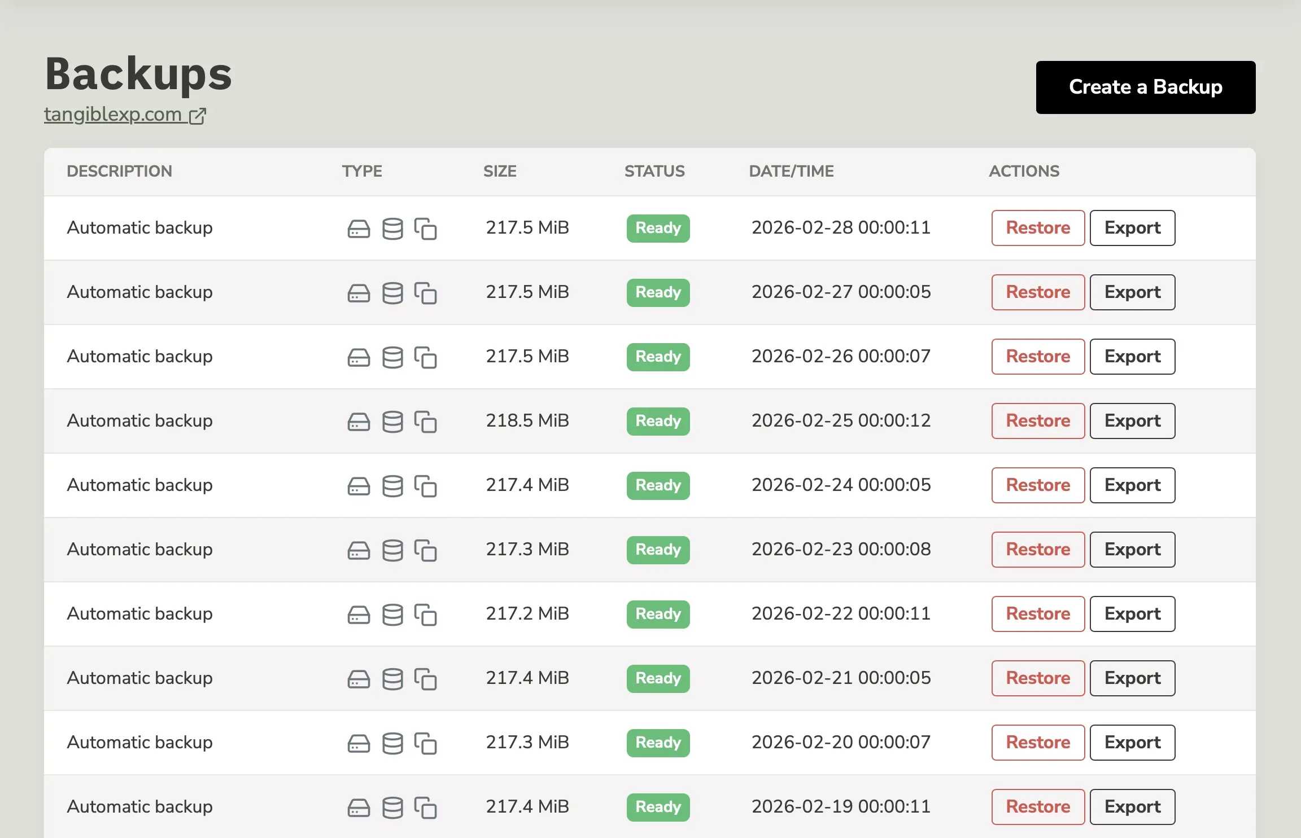
Task: Click the DESCRIPTION column header
Action: [120, 171]
